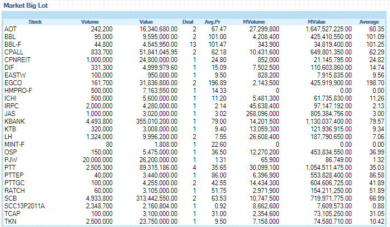
Task: Select the ICHI stock name
Action: (10, 98)
